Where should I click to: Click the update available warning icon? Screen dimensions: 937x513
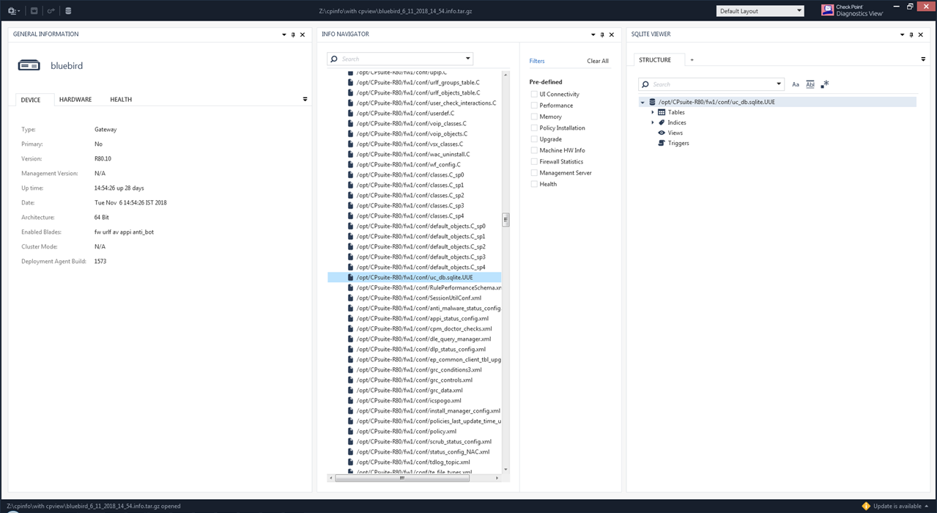tap(866, 506)
